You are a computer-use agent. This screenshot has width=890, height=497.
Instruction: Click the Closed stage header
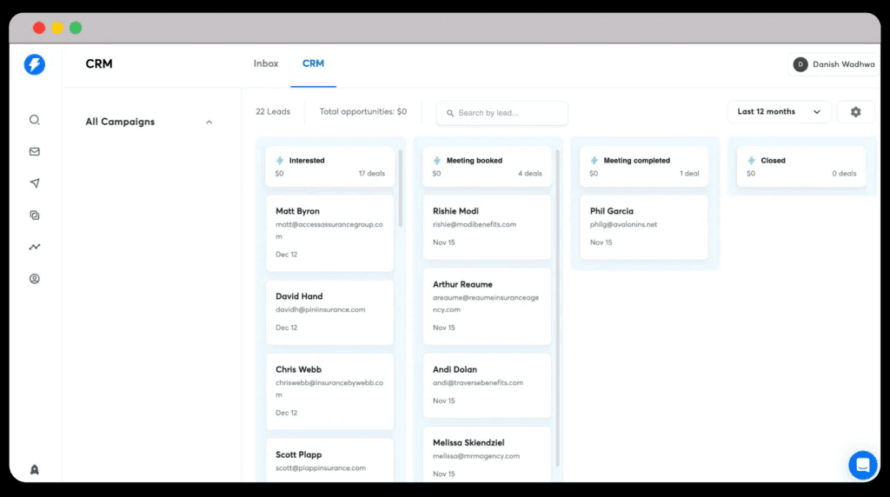click(801, 167)
